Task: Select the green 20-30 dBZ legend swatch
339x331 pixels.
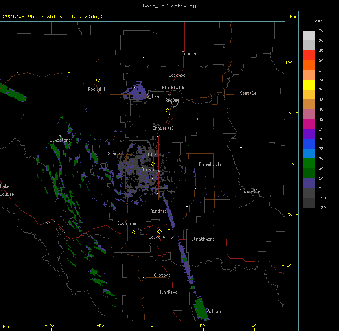Action: pyautogui.click(x=309, y=164)
